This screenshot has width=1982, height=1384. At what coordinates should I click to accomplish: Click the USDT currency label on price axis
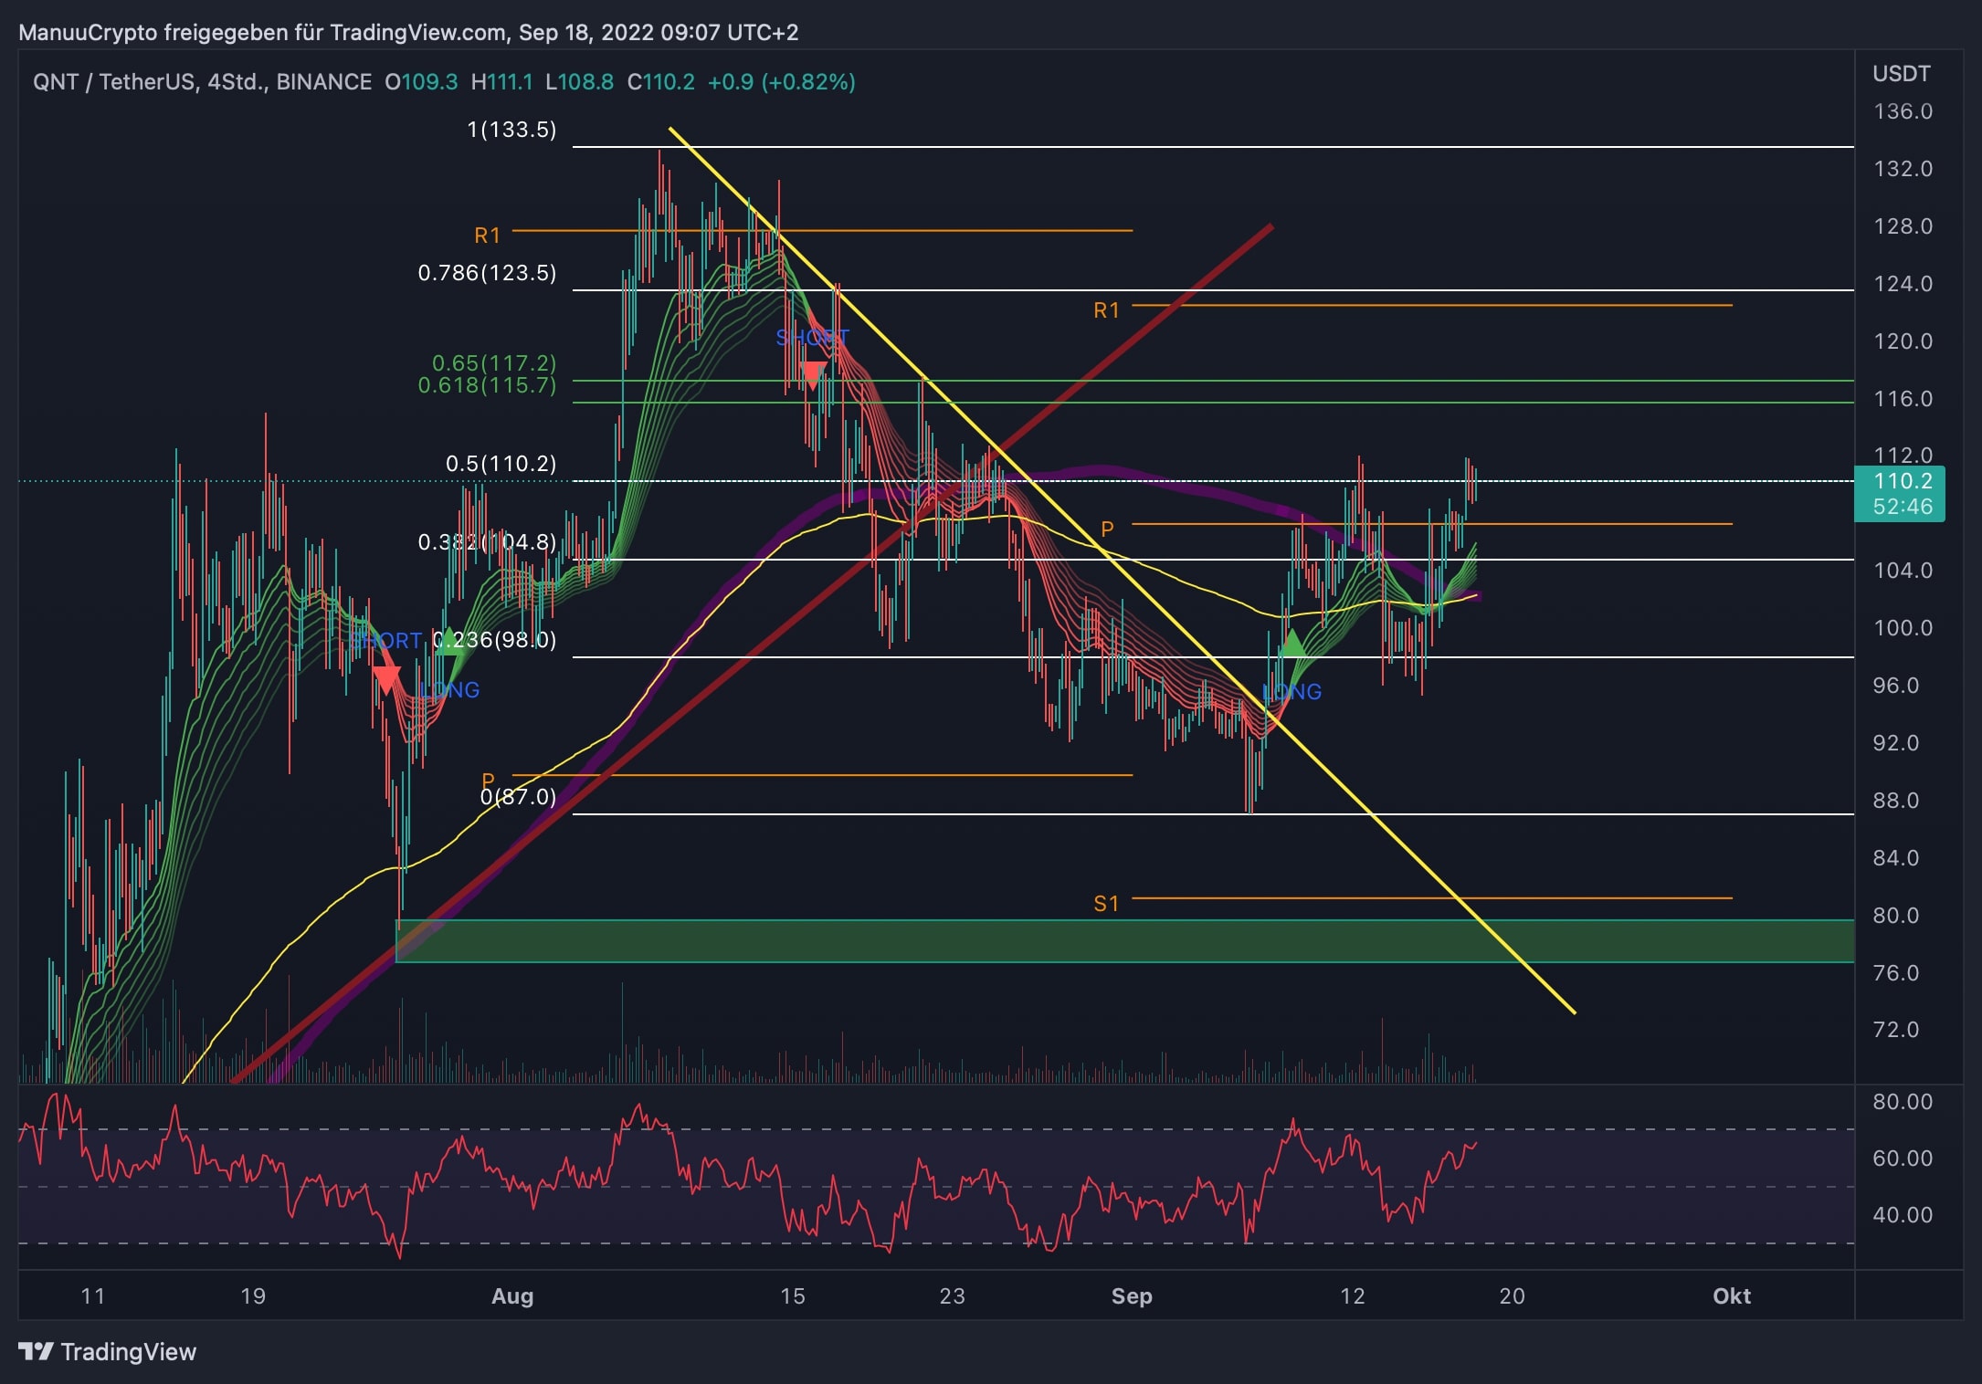pos(1902,74)
